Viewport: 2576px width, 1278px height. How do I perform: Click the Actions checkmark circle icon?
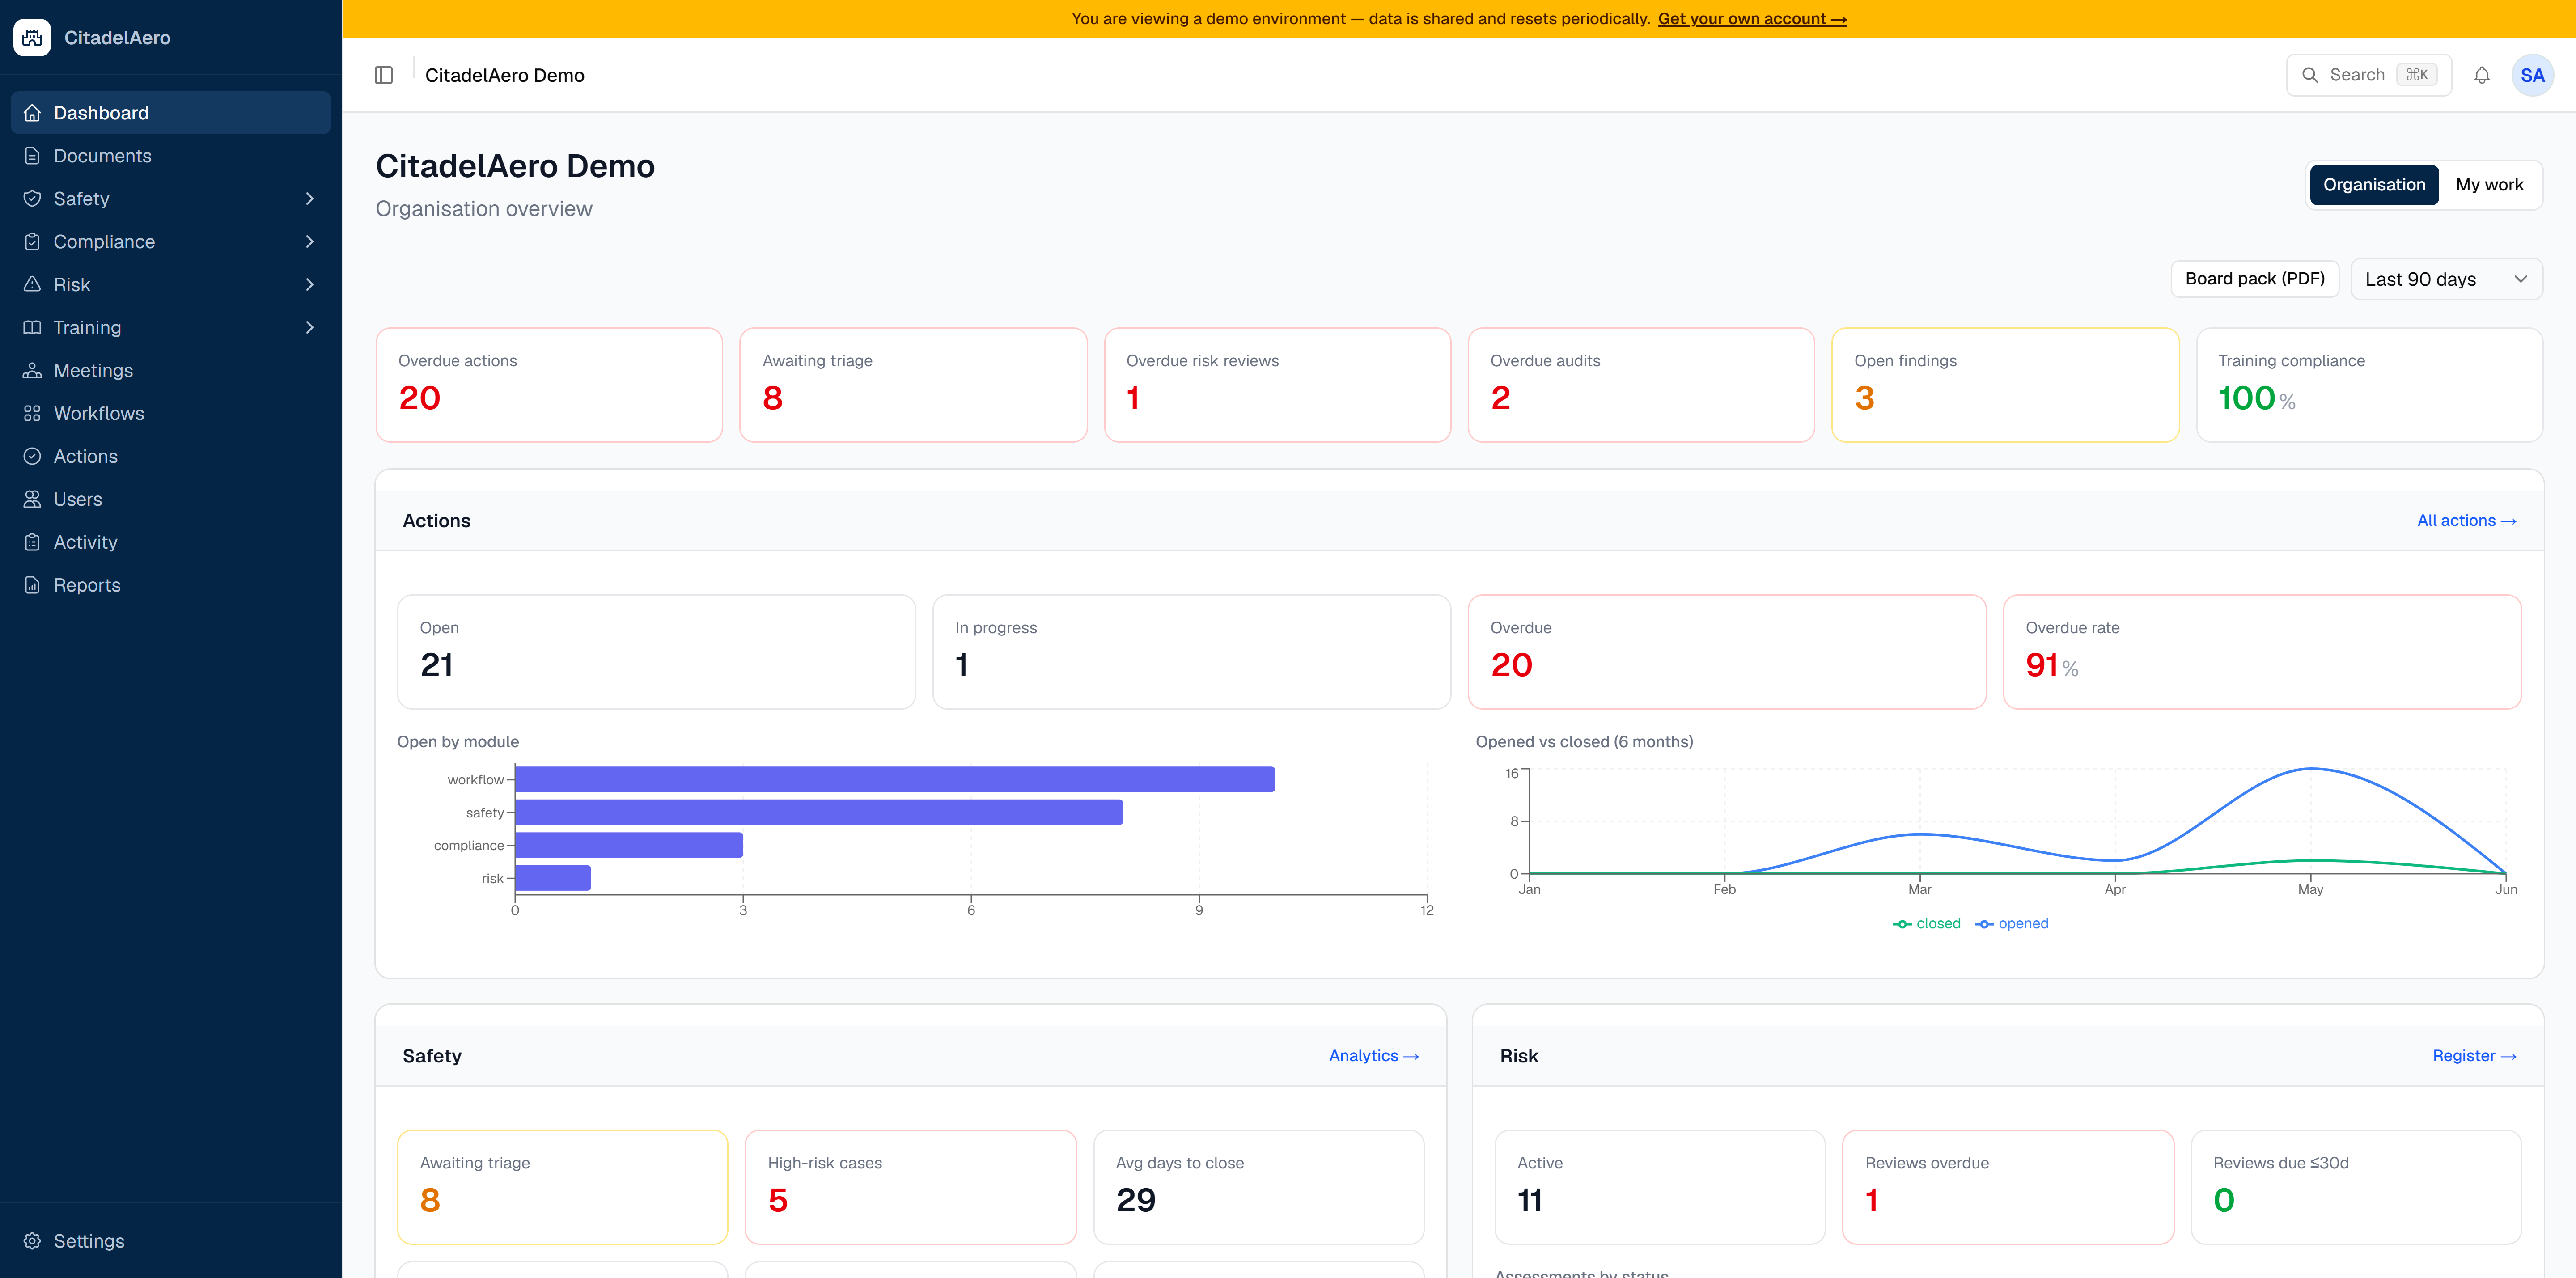tap(32, 457)
